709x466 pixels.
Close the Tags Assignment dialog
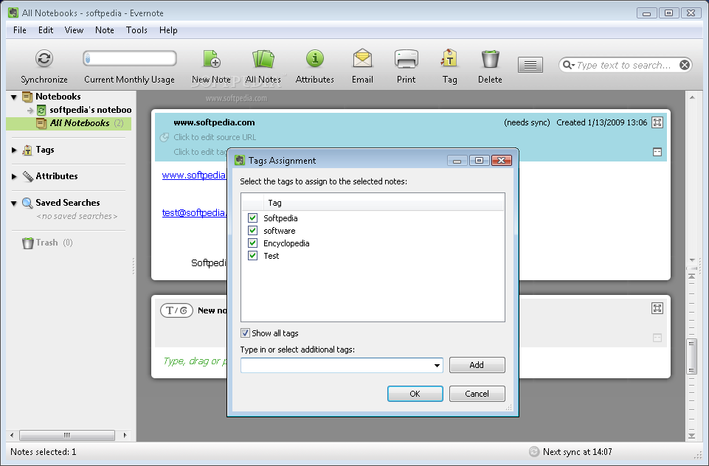[x=502, y=161]
